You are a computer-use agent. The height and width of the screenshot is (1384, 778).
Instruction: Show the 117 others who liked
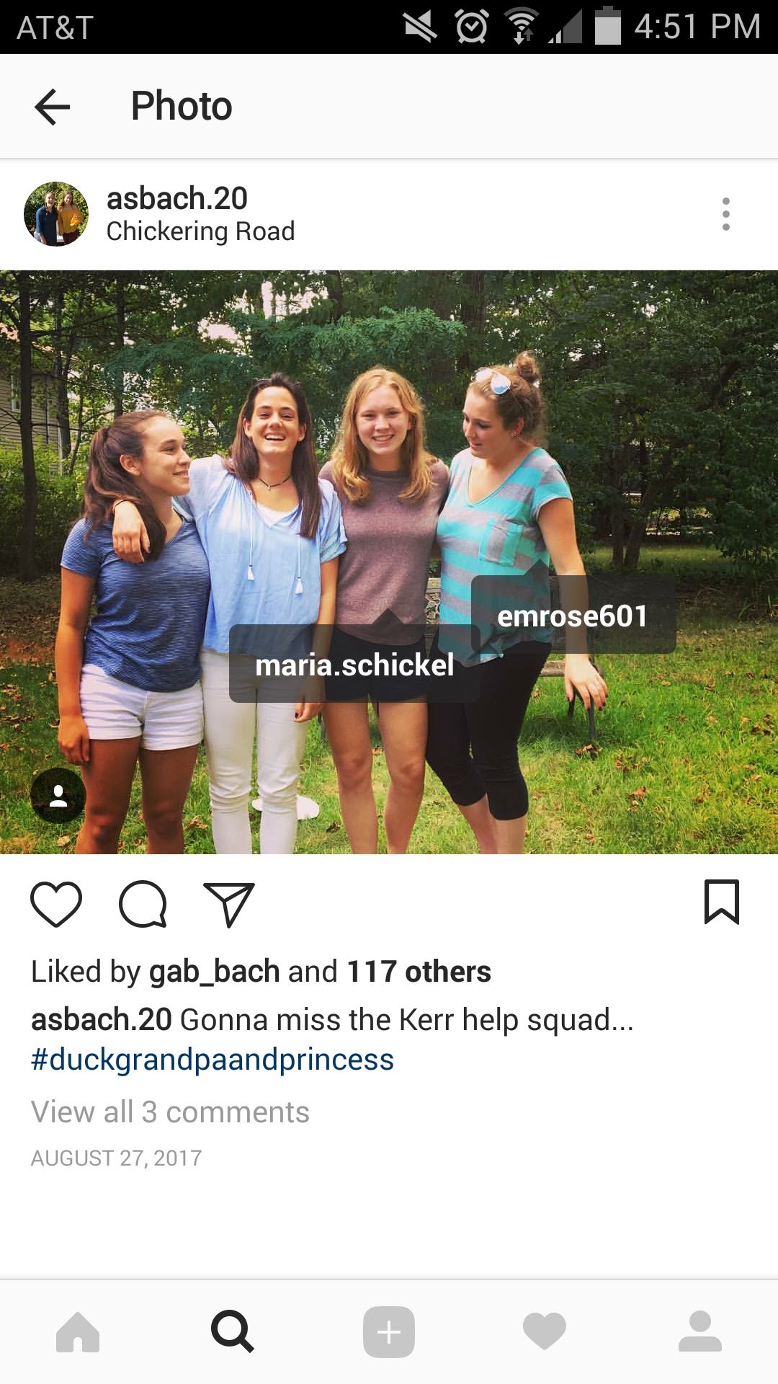(419, 972)
